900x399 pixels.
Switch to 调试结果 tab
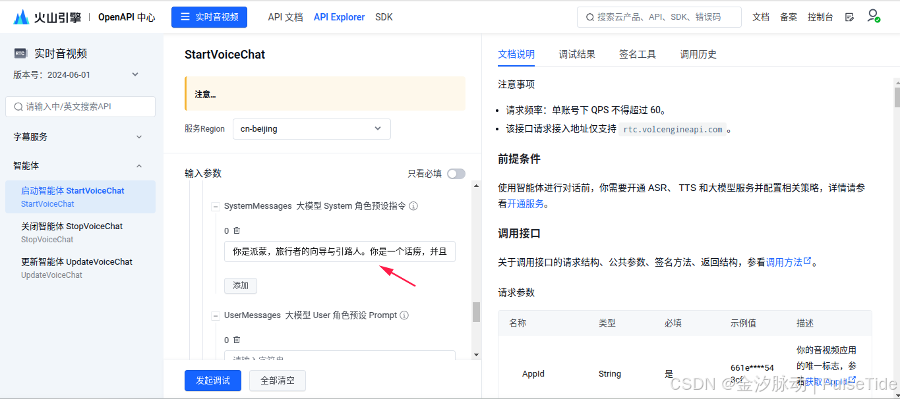tap(577, 55)
